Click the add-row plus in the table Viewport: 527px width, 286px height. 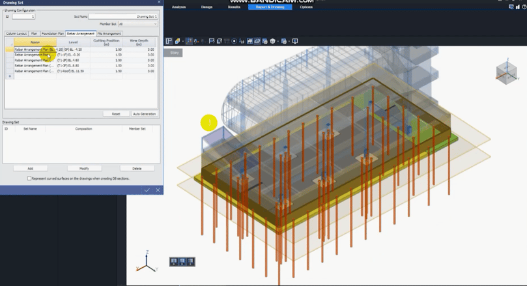click(x=9, y=76)
